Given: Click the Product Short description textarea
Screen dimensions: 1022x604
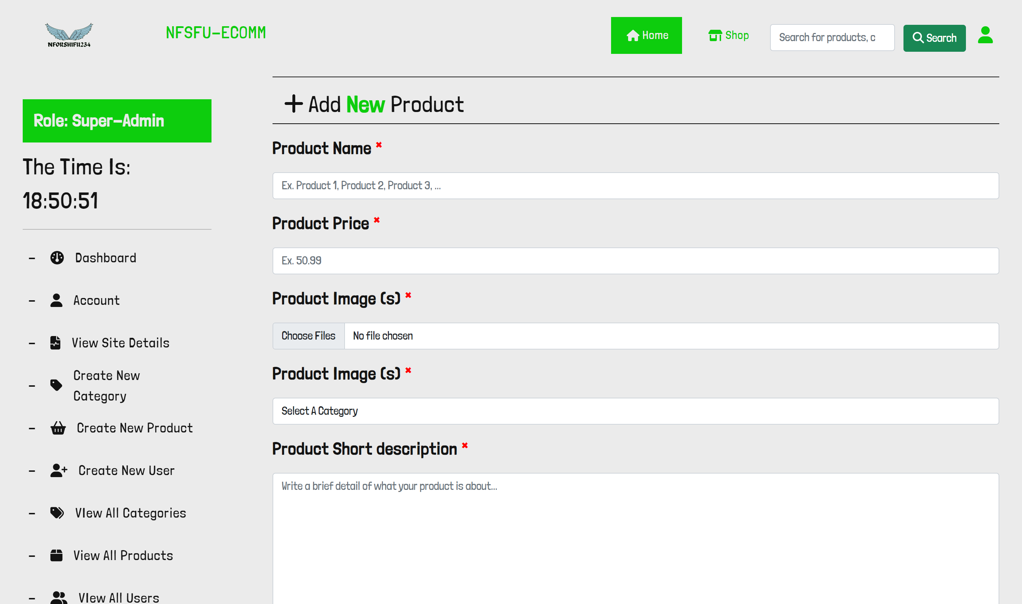Looking at the screenshot, I should (636, 537).
